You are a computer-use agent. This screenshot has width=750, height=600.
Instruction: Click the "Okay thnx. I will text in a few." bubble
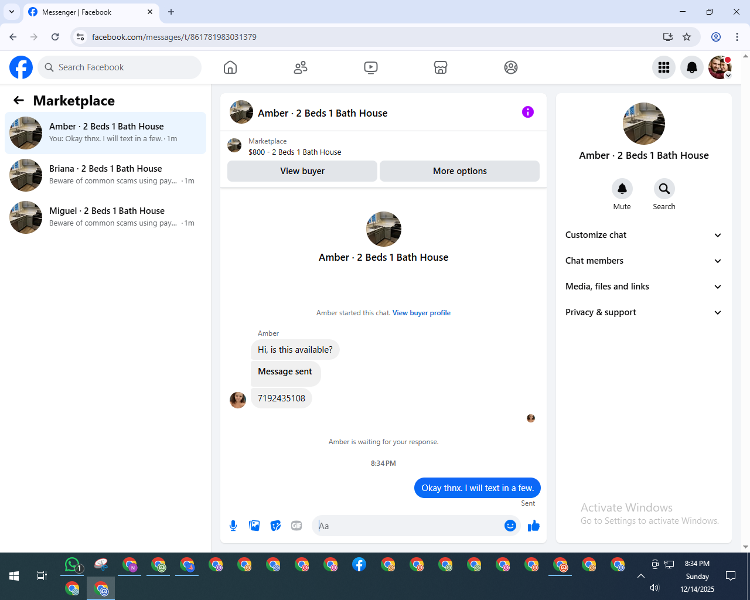478,488
